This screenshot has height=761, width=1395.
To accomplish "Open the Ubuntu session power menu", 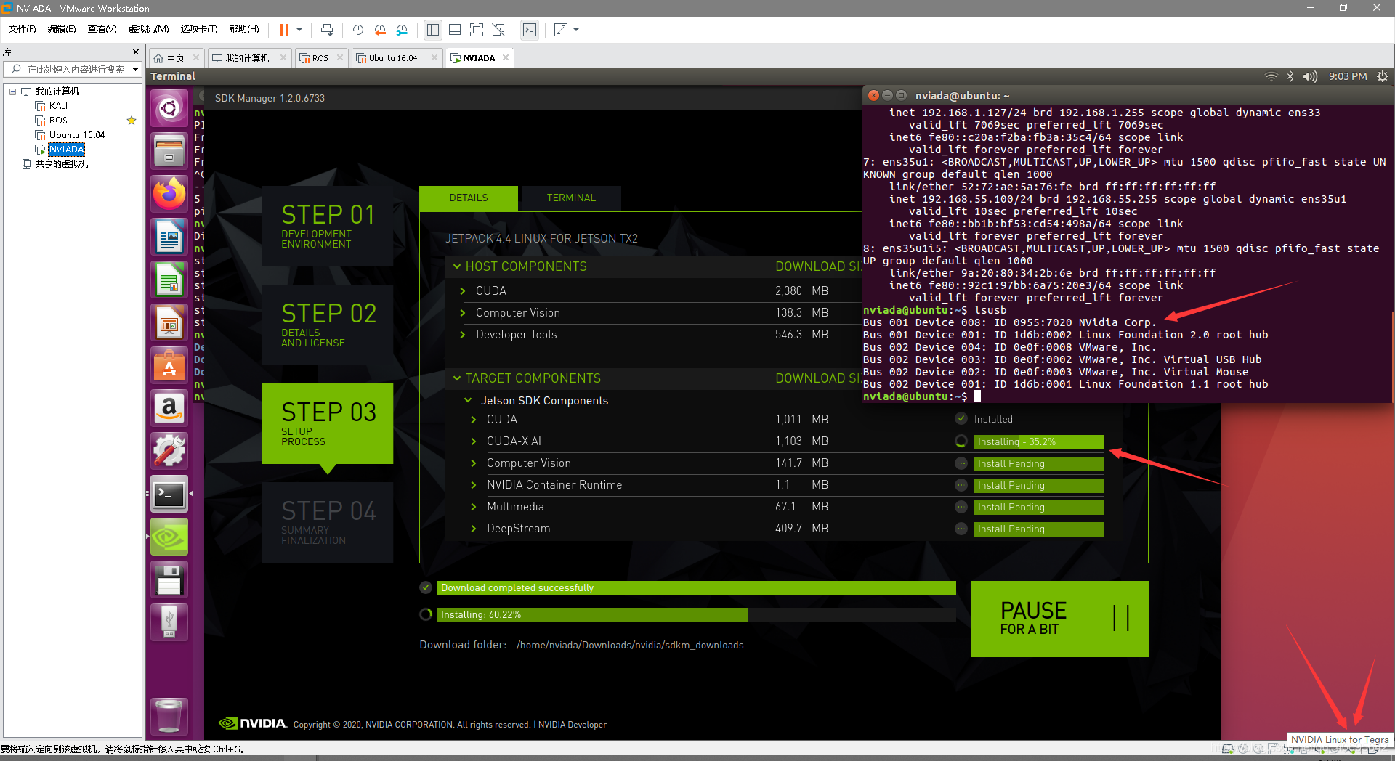I will point(1383,76).
